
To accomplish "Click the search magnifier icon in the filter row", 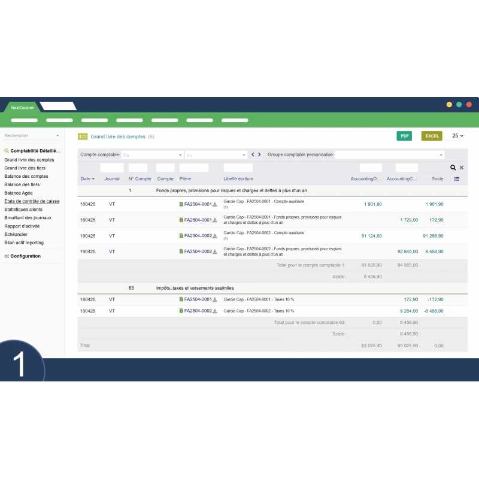I will (453, 167).
